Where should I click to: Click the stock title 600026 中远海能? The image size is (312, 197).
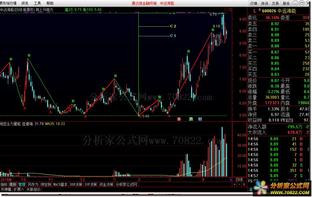(279, 11)
